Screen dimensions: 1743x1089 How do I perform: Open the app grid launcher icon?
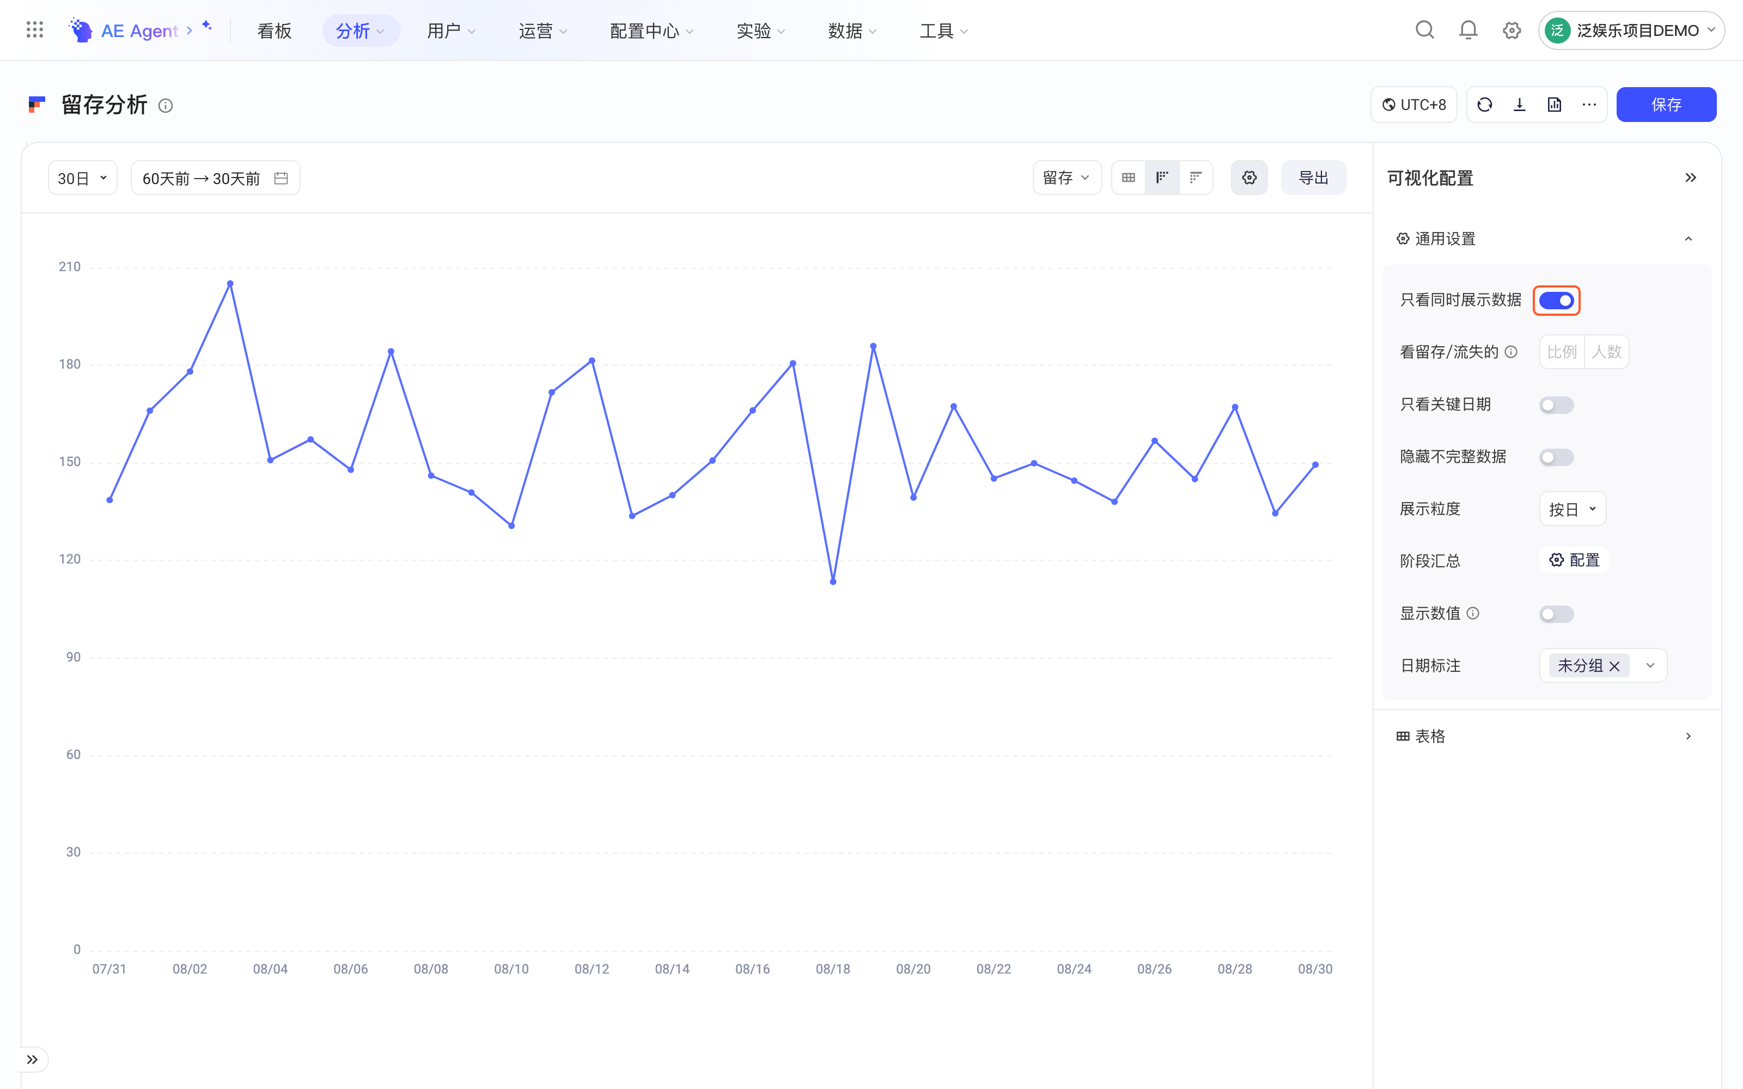coord(34,30)
